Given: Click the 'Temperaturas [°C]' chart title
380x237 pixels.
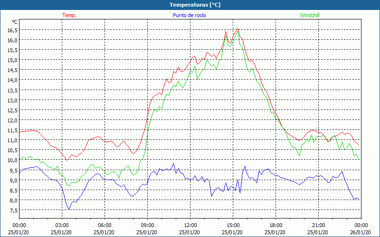Looking at the screenshot, I should pos(195,5).
